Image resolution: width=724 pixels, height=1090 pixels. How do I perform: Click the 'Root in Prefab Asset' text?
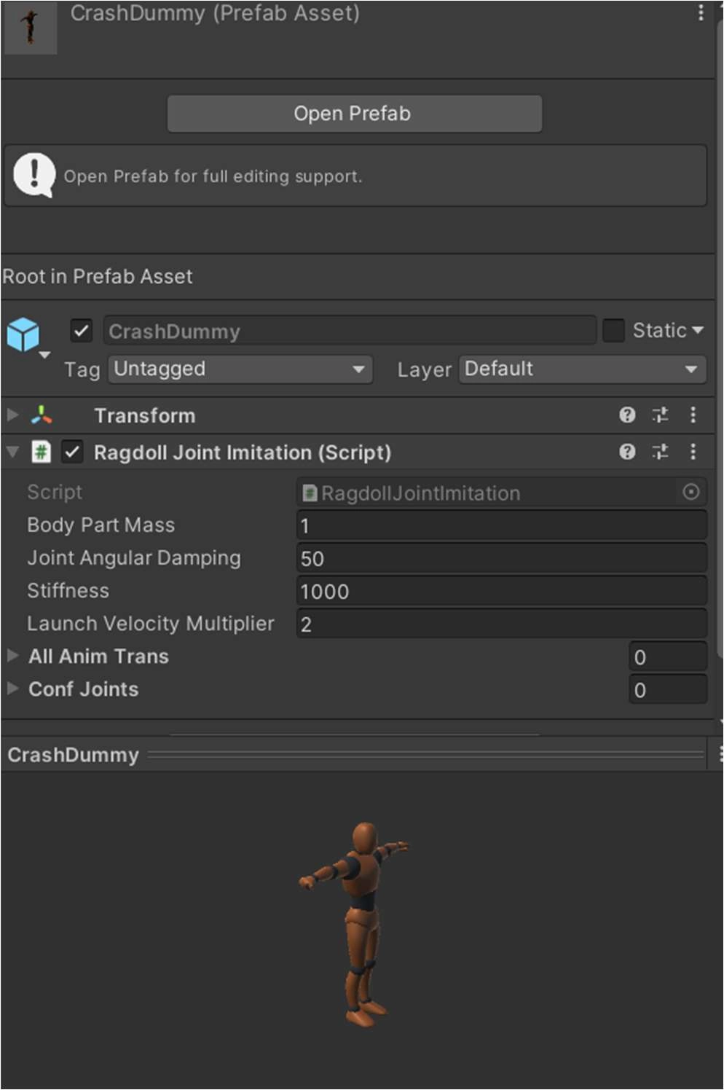(x=98, y=276)
